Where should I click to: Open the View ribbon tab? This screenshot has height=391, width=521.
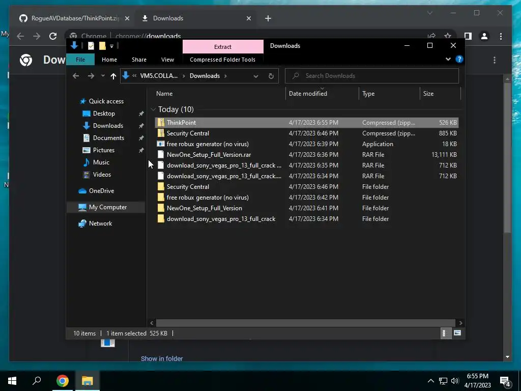167,60
